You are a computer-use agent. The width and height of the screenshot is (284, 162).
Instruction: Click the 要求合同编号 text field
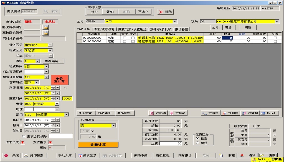click(x=60, y=136)
